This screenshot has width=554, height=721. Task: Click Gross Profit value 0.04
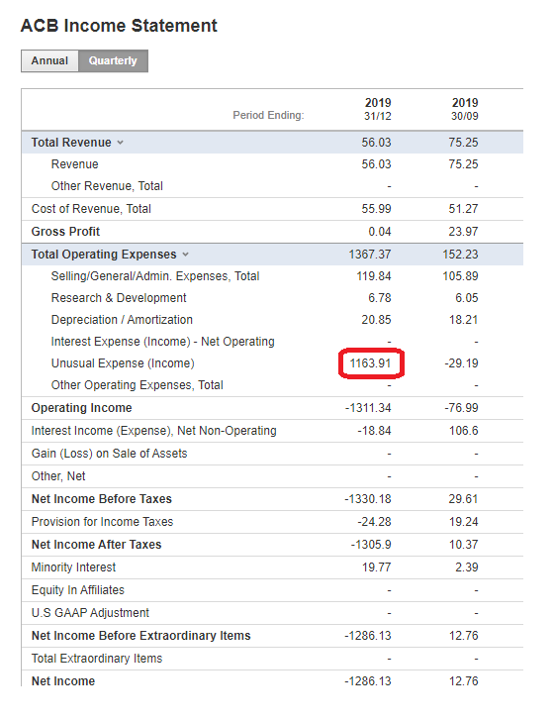click(380, 232)
